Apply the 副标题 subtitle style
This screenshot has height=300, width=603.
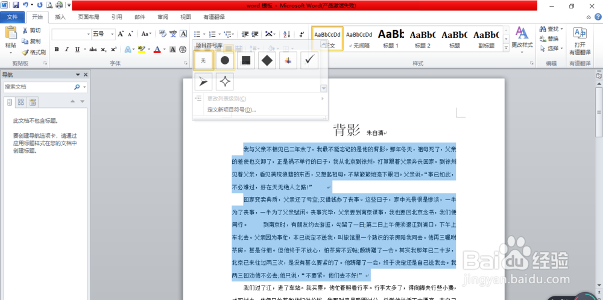point(486,38)
